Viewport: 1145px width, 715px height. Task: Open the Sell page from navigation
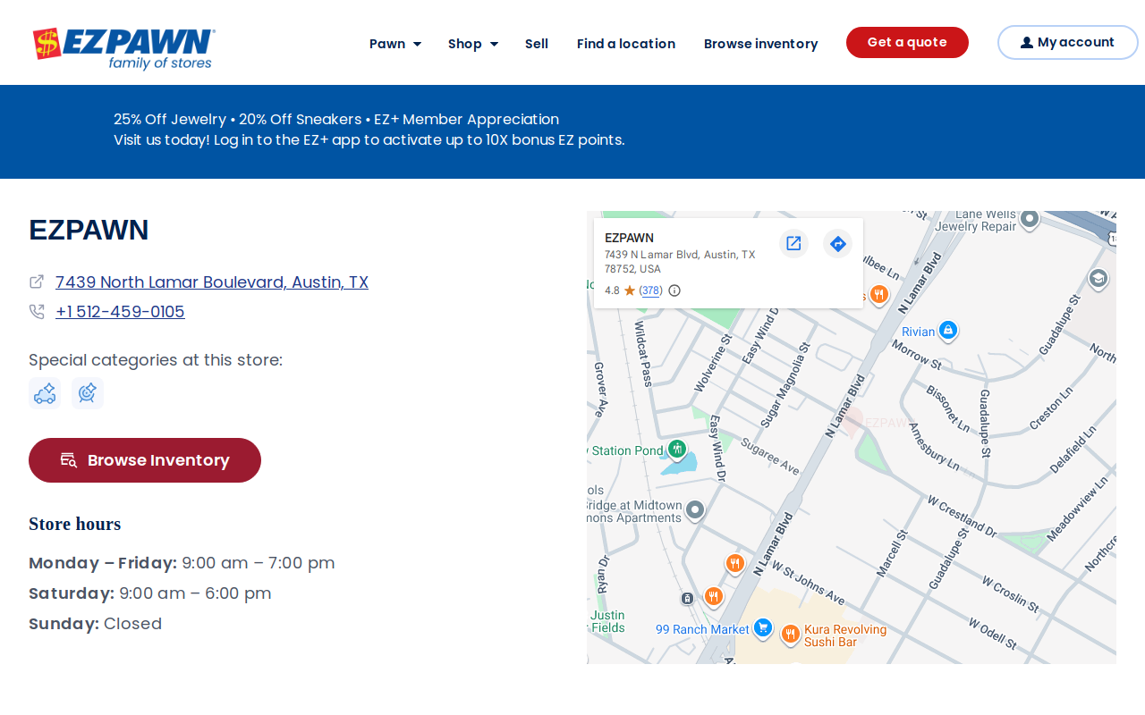click(537, 44)
